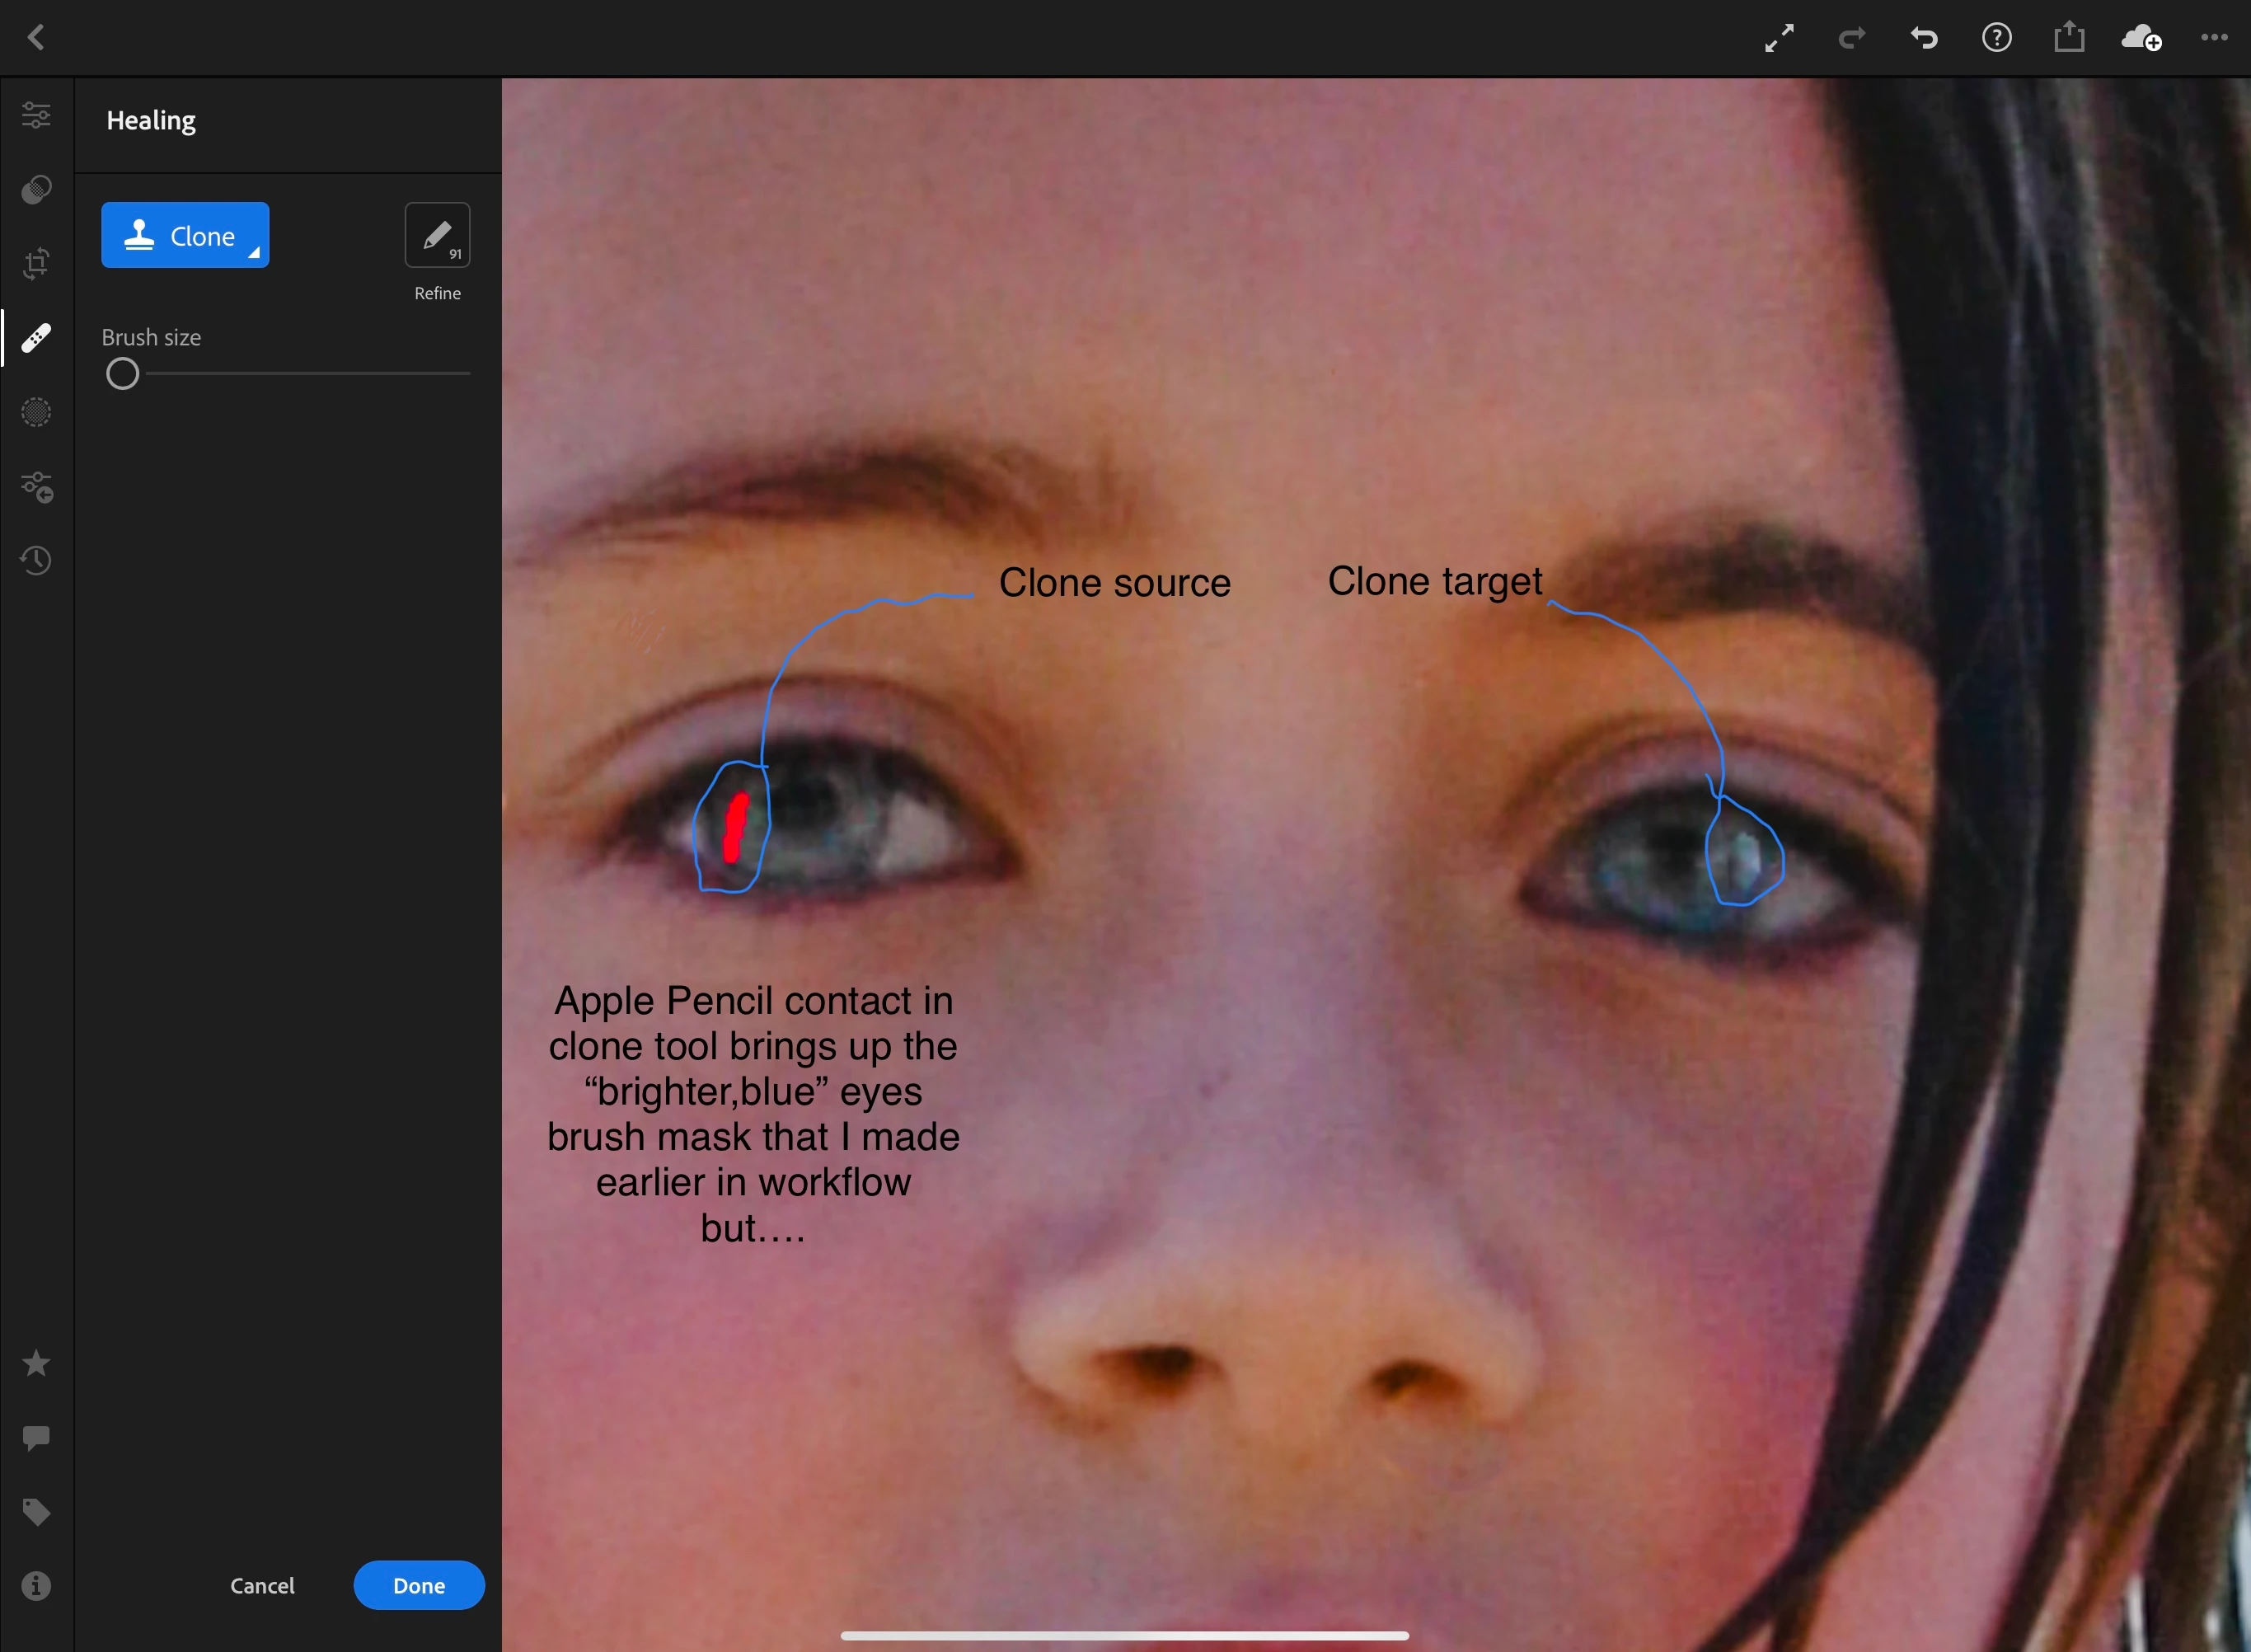The image size is (2251, 1652).
Task: Go back with the top-left arrow
Action: point(36,38)
